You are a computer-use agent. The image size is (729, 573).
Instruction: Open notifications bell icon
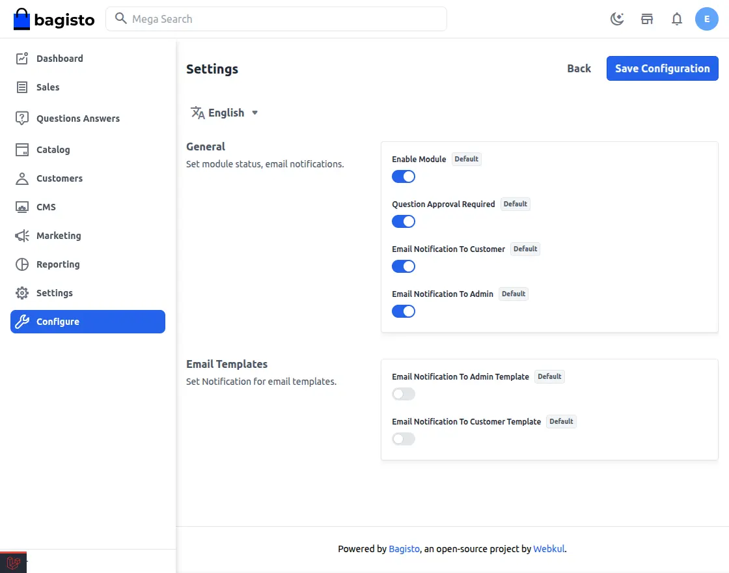(x=677, y=19)
